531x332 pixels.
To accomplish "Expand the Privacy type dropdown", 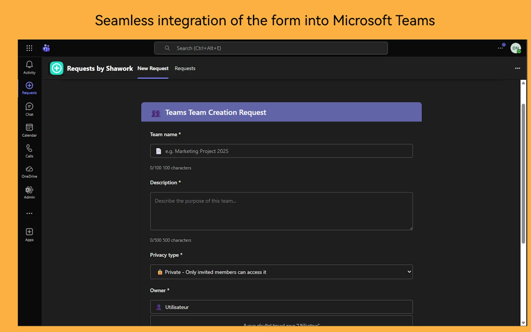I will coord(281,272).
